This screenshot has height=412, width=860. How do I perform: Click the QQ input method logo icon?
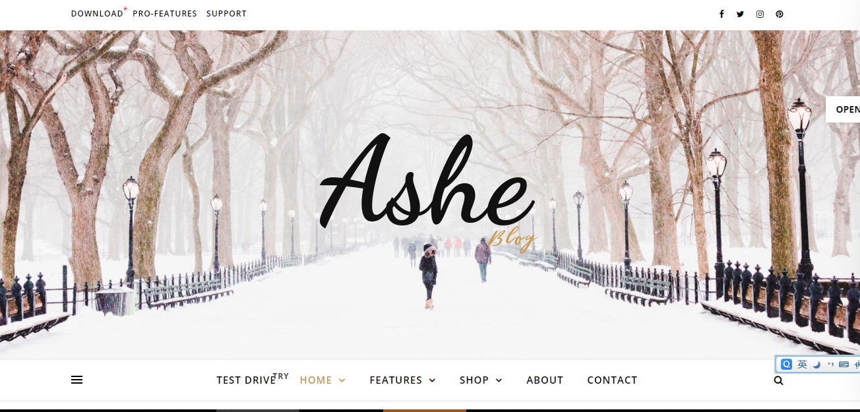(786, 365)
